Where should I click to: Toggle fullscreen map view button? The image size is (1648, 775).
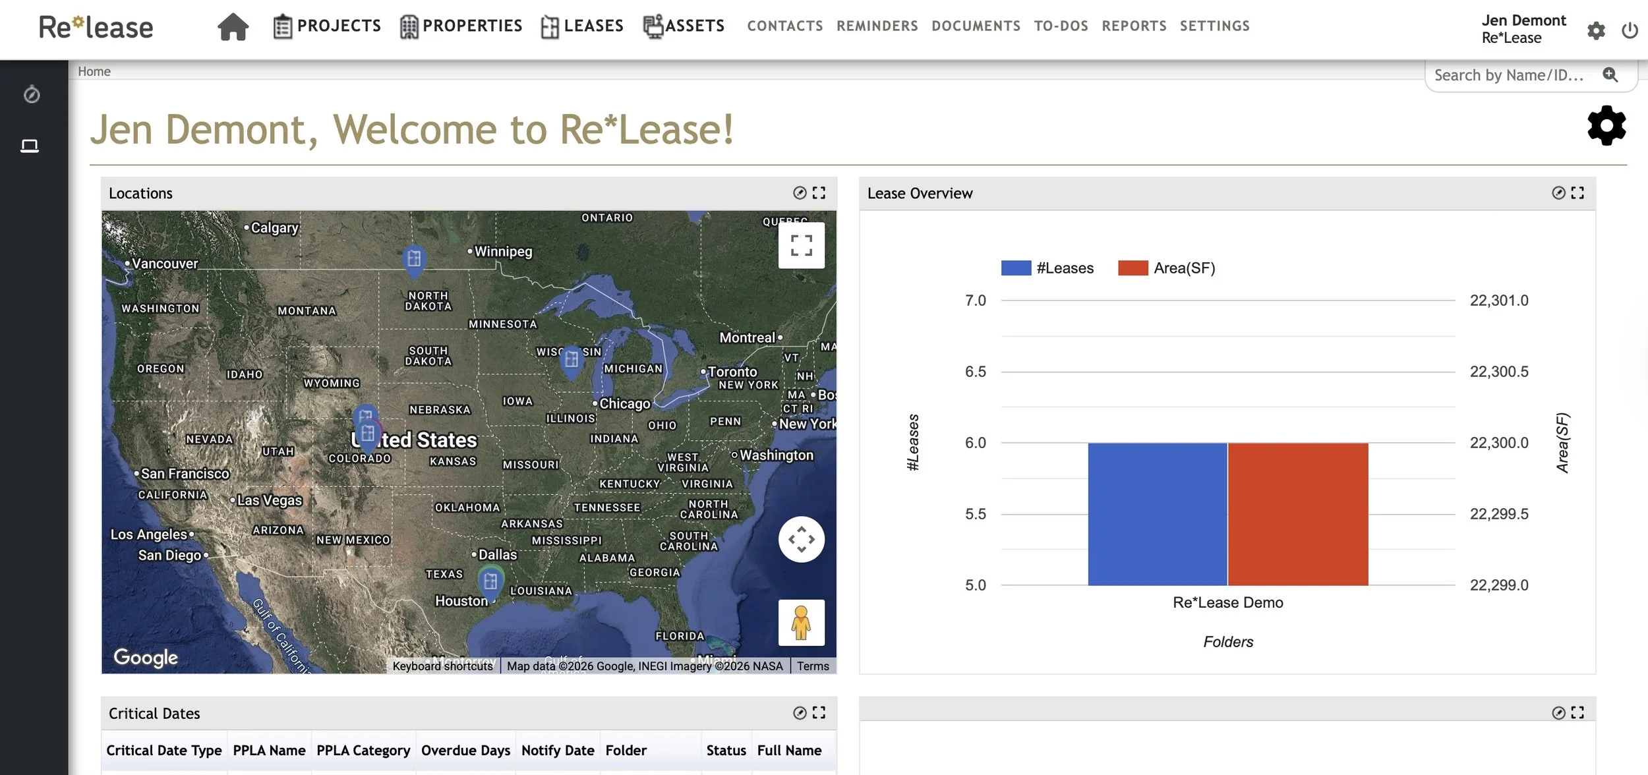[x=801, y=245]
